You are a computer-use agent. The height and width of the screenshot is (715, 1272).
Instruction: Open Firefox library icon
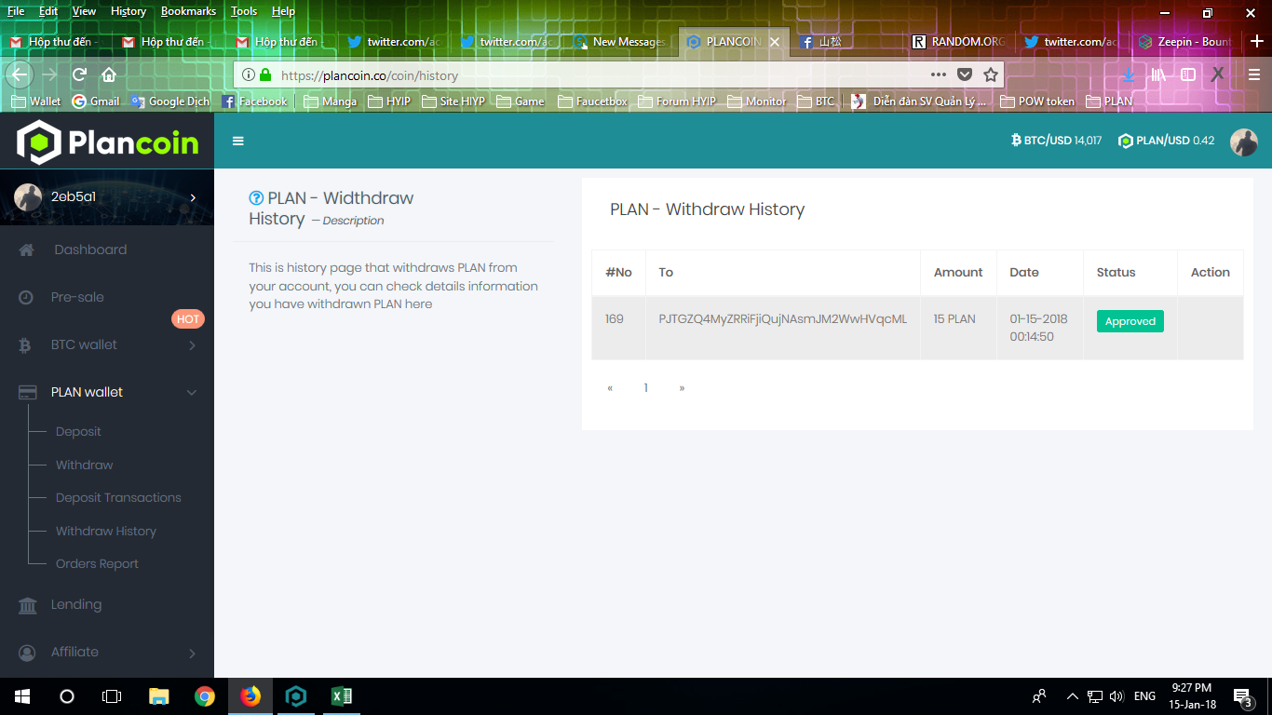click(x=1158, y=74)
